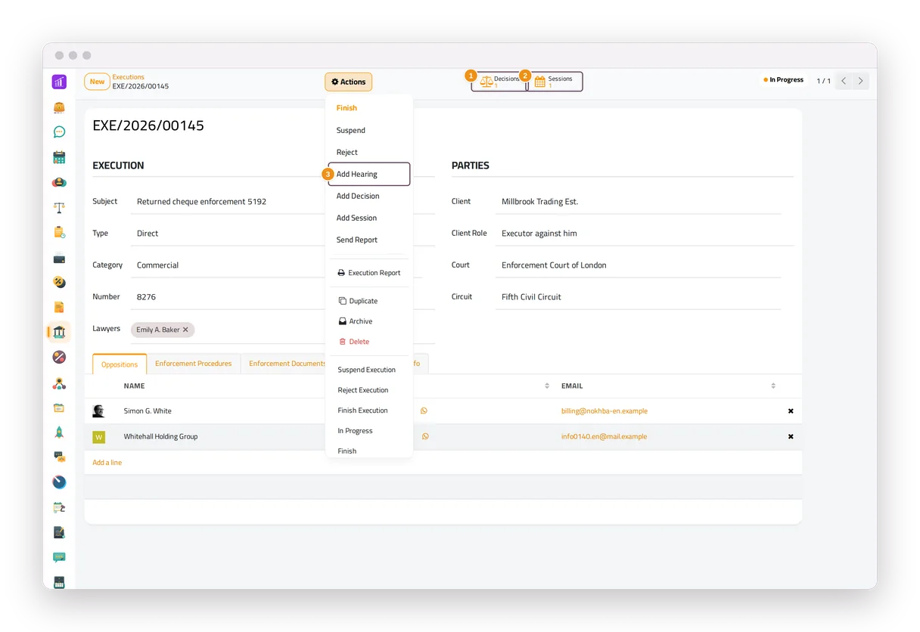Image resolution: width=920 pixels, height=632 pixels.
Task: Open the orange document sidebar icon
Action: [59, 307]
